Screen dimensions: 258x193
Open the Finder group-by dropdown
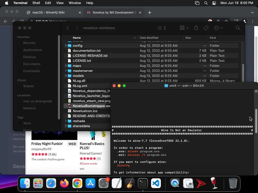tap(184, 28)
